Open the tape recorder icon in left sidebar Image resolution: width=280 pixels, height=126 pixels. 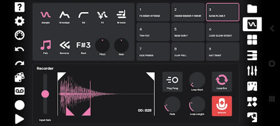[x=20, y=91]
